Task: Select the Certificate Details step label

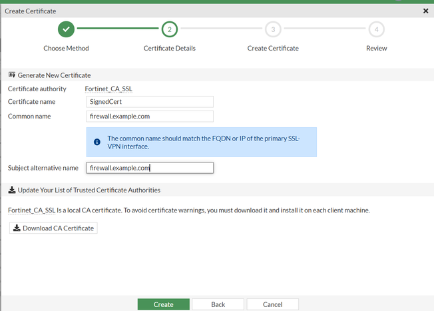Action: (169, 49)
